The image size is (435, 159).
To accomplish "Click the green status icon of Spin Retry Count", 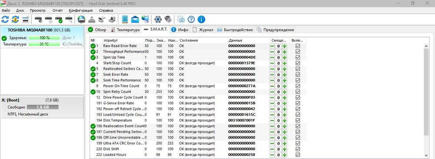I will tap(93, 92).
